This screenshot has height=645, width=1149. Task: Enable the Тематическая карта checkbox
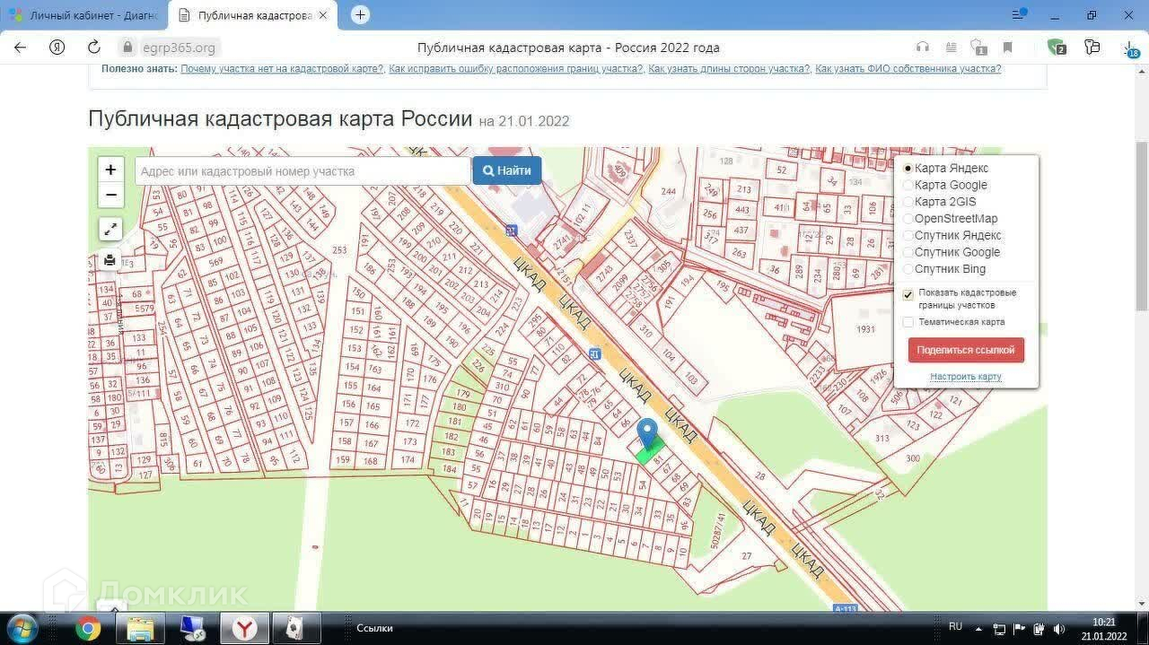click(x=908, y=322)
